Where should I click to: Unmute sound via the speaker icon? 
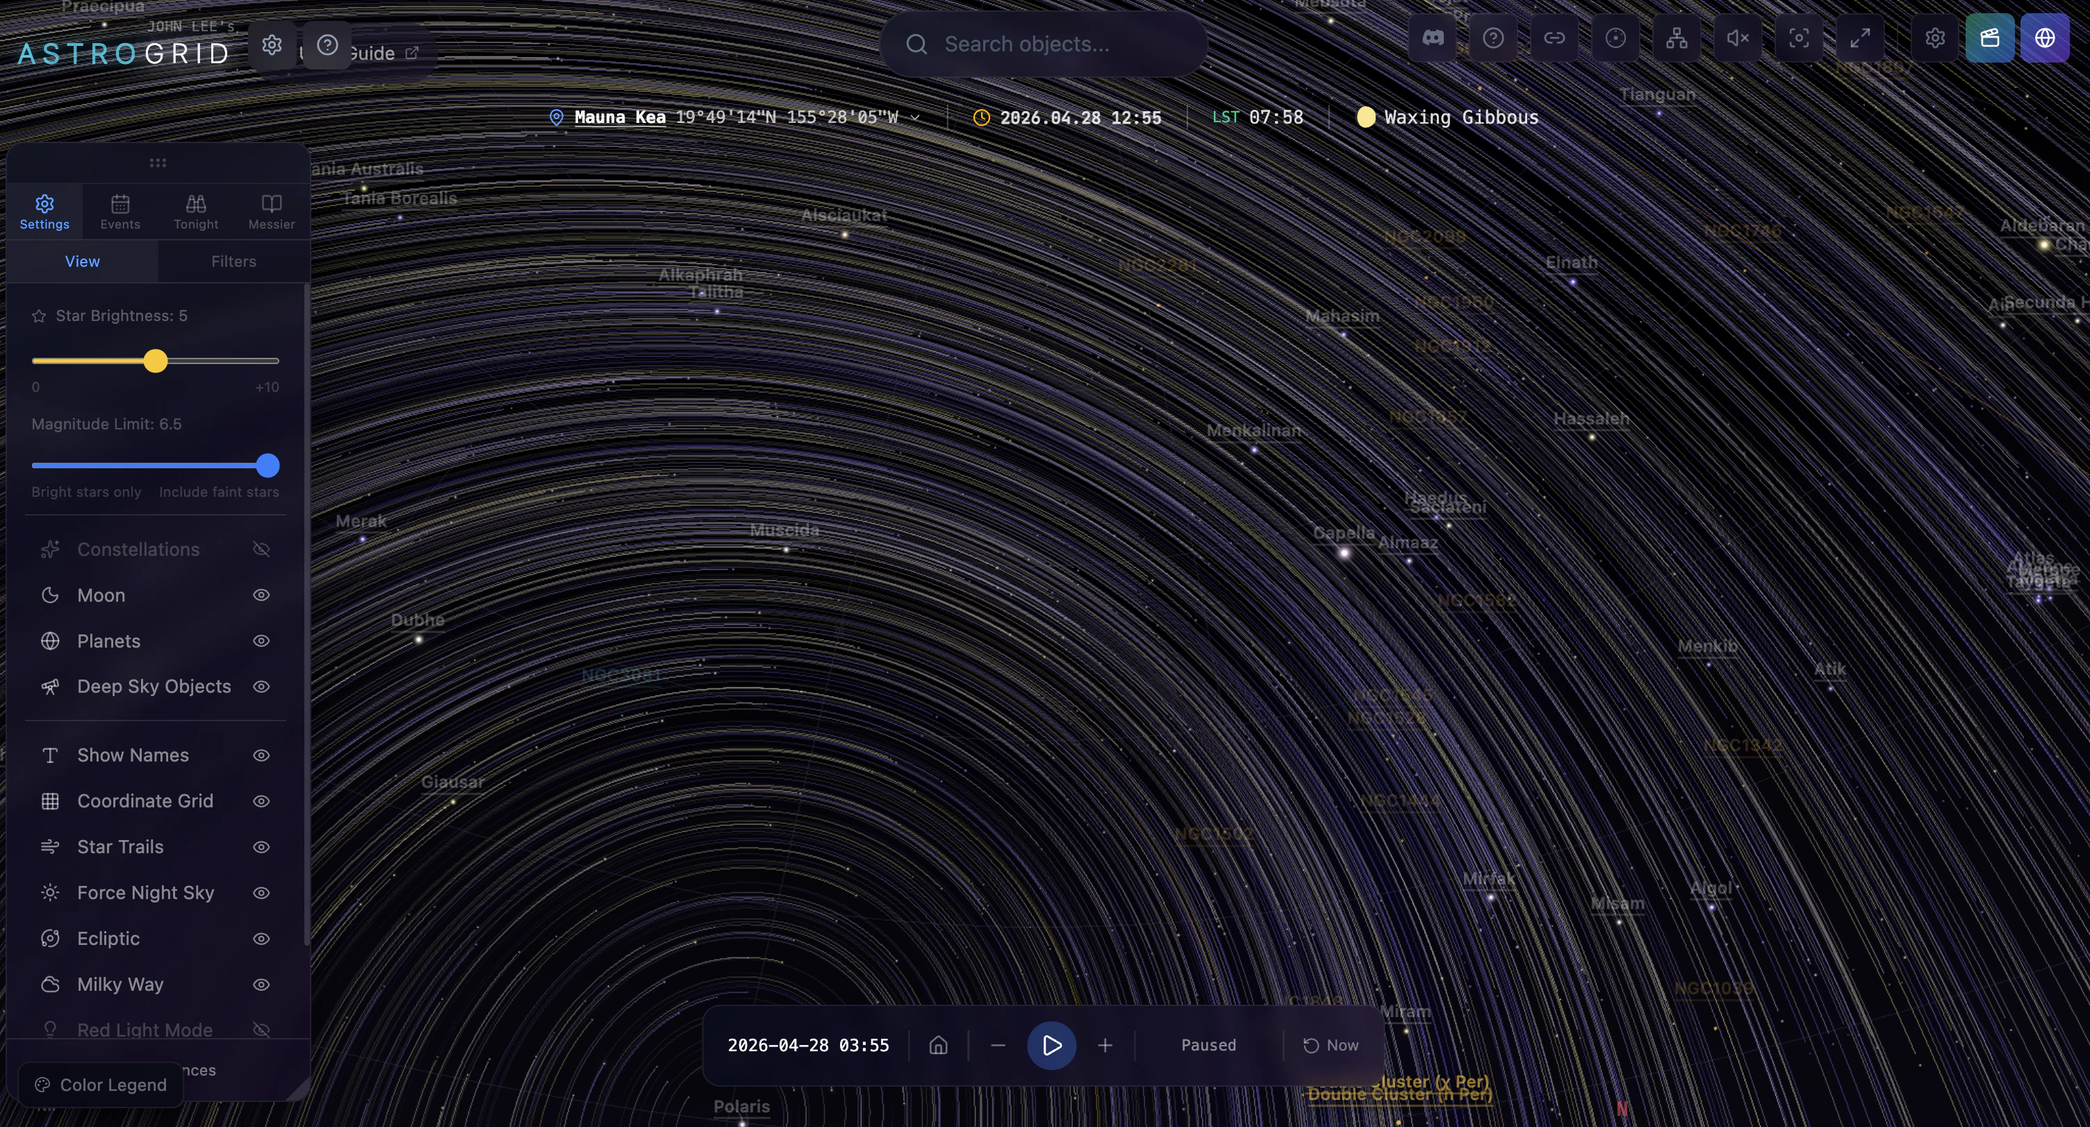(x=1737, y=38)
